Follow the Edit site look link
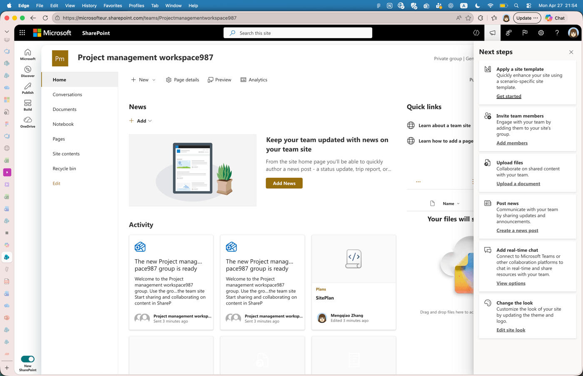Screen dimensions: 583x376 [511, 330]
